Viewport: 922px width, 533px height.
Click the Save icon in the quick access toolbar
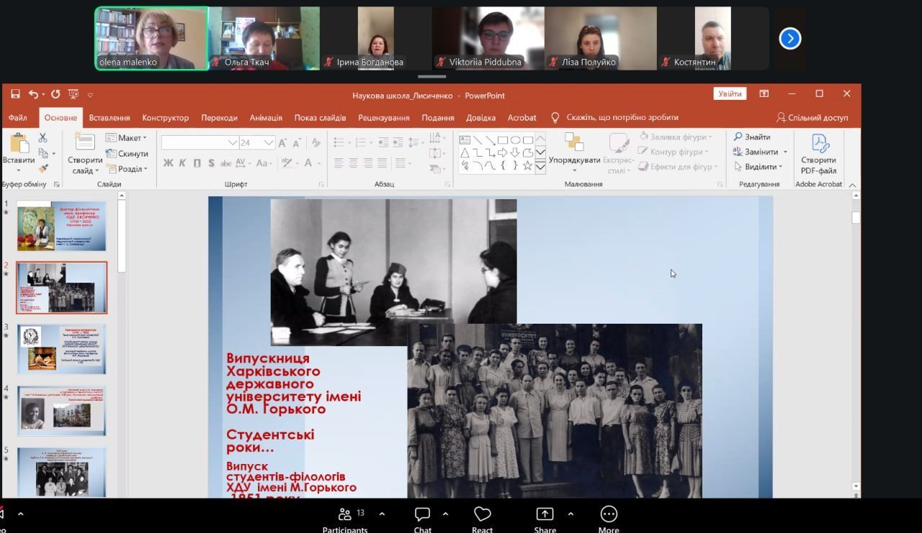[15, 94]
